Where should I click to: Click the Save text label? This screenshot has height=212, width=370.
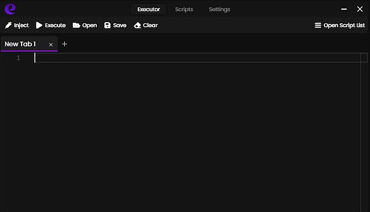click(x=120, y=25)
